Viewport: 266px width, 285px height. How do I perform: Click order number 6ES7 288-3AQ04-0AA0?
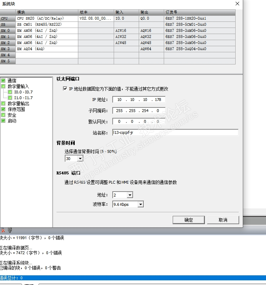coord(199,49)
